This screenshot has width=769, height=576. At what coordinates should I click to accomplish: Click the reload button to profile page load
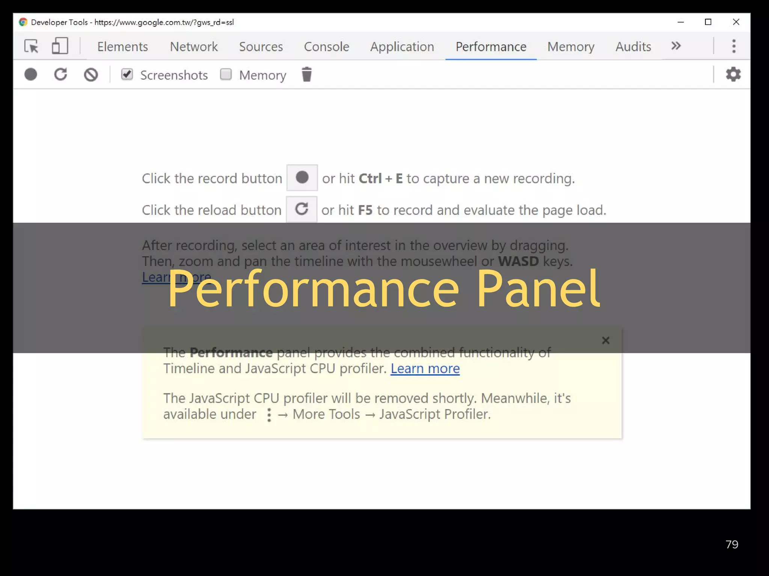point(61,74)
